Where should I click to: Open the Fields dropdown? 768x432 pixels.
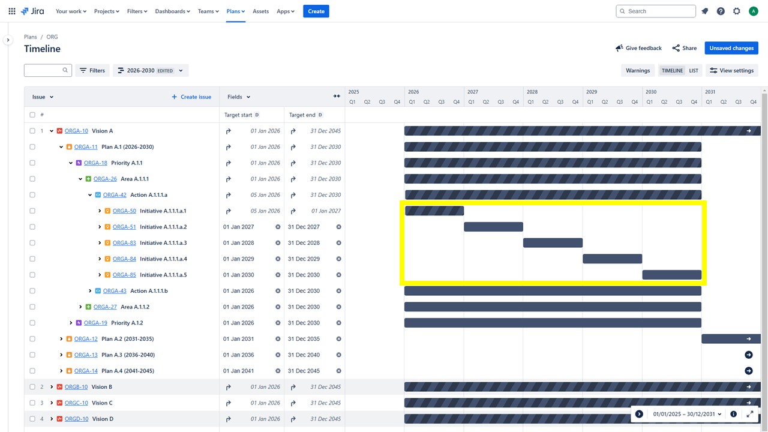[239, 97]
